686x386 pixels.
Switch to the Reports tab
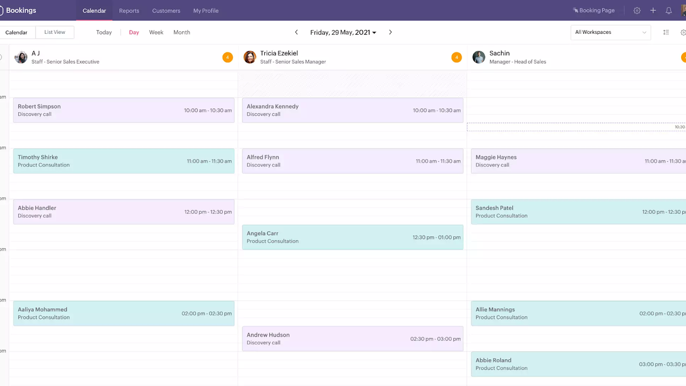(x=129, y=10)
